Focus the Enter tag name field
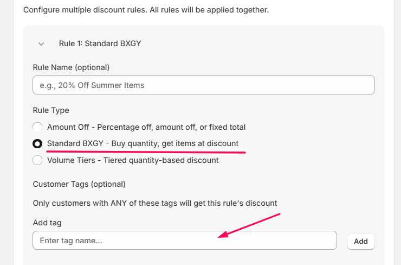This screenshot has height=265, width=401. click(x=184, y=241)
